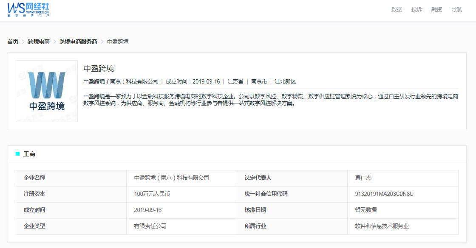Open the 投诉 navigation menu
The height and width of the screenshot is (248, 476).
pos(416,9)
